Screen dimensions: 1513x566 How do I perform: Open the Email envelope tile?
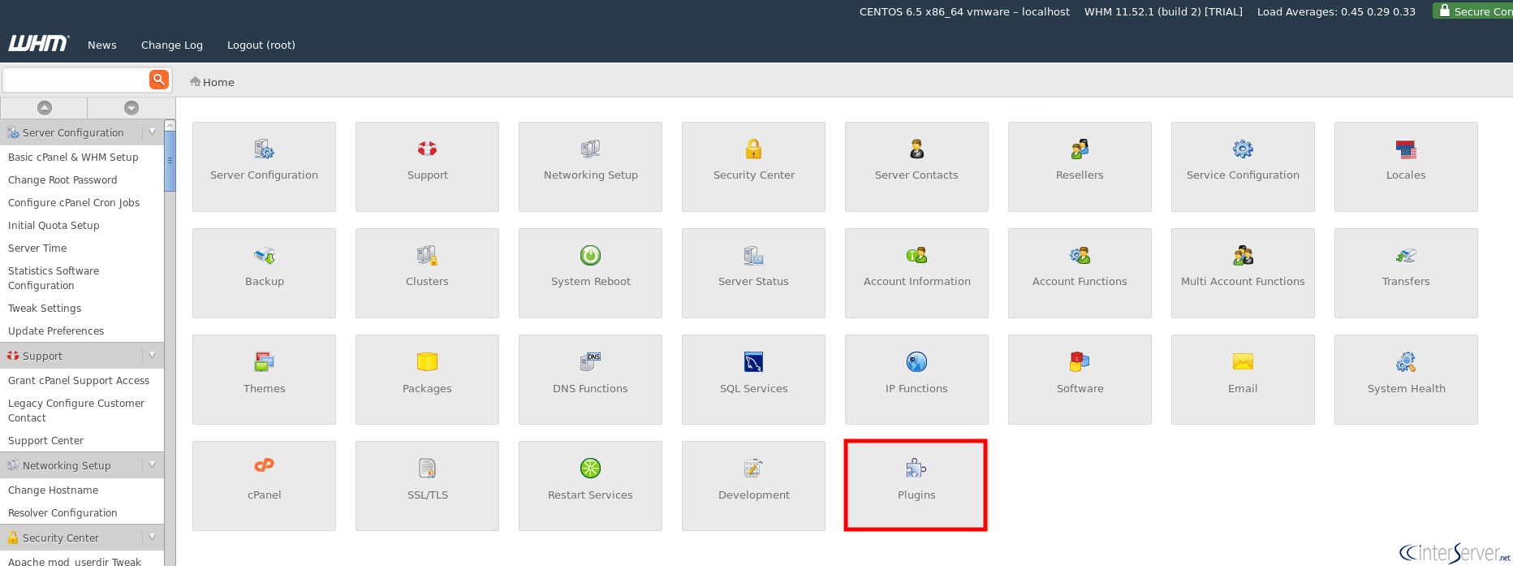pos(1243,379)
